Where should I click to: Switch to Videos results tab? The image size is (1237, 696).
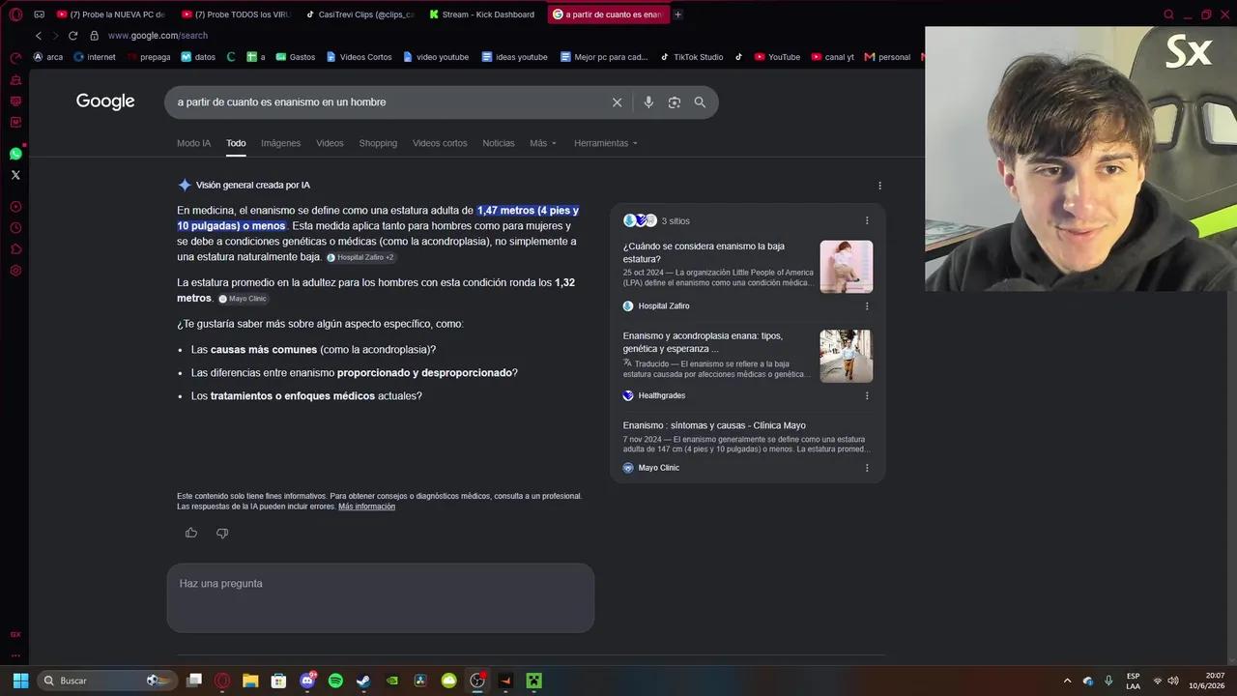tap(330, 143)
